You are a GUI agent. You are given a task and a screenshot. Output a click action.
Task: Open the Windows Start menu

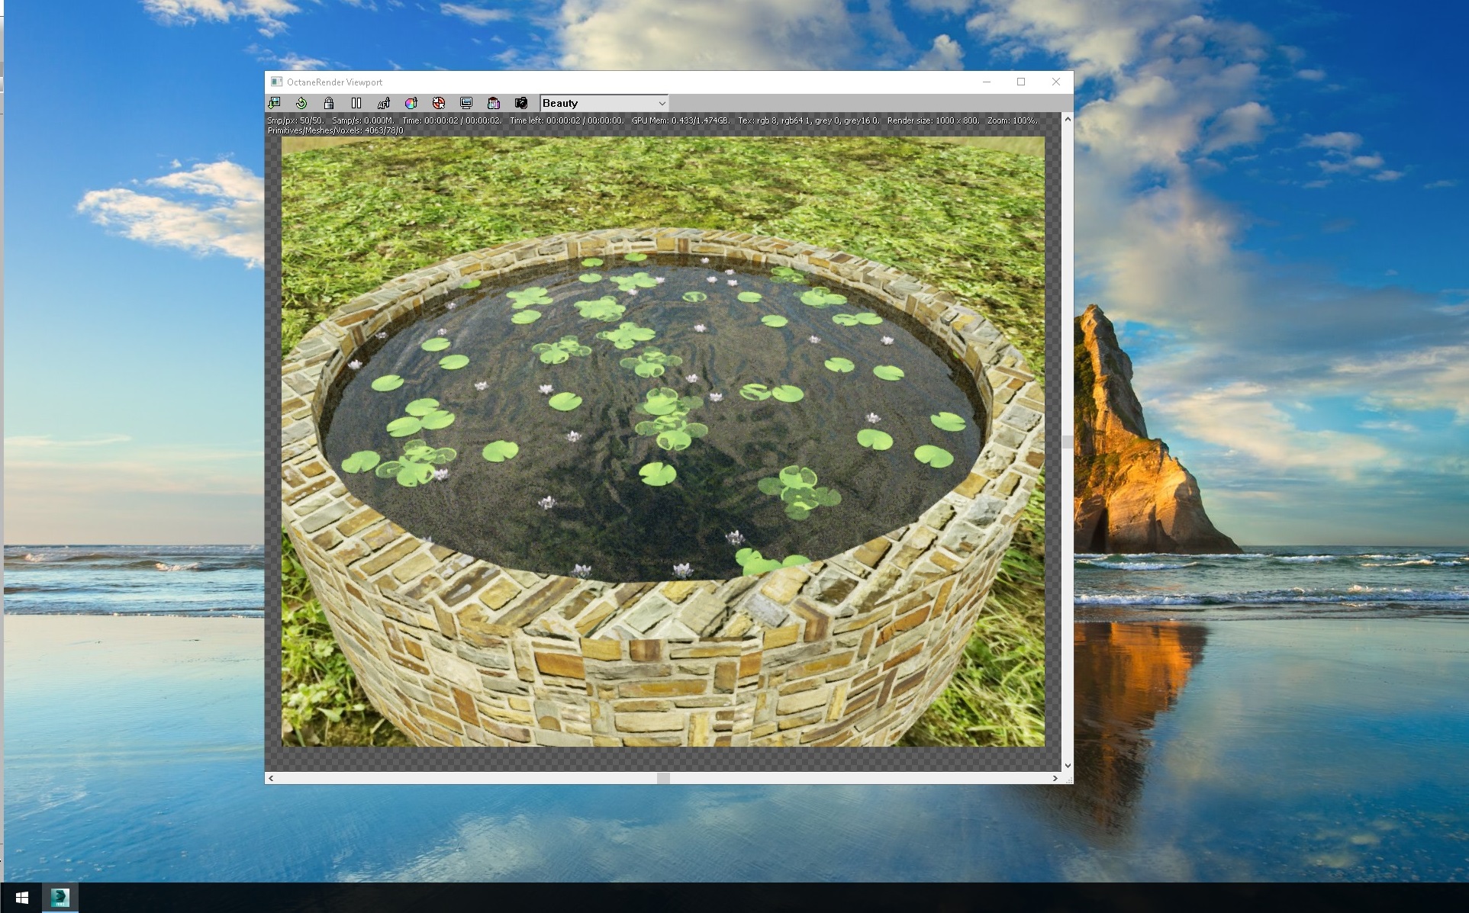[21, 898]
